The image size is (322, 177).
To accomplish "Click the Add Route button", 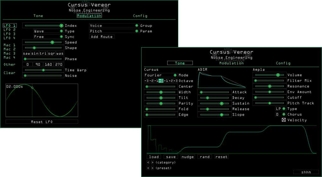I will 102,37.
